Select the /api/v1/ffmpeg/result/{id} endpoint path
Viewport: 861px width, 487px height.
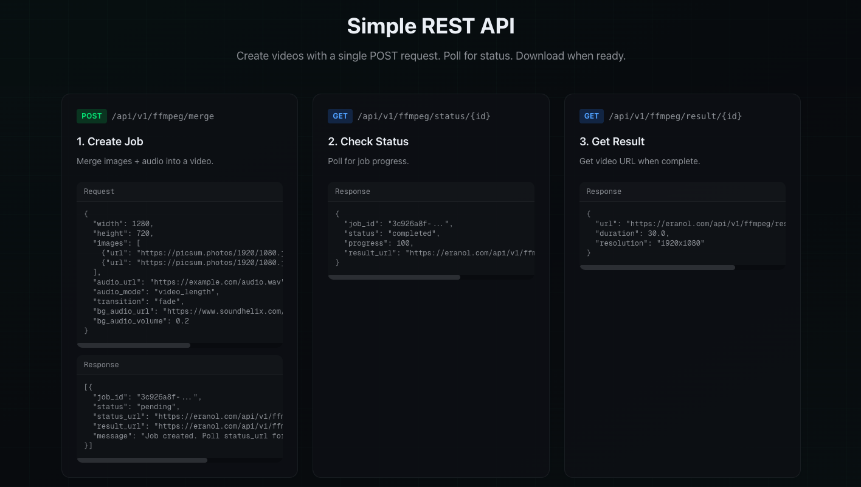[x=676, y=116]
